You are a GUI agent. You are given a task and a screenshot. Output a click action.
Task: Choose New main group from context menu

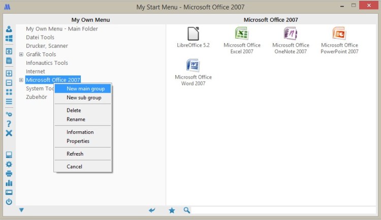pyautogui.click(x=83, y=89)
